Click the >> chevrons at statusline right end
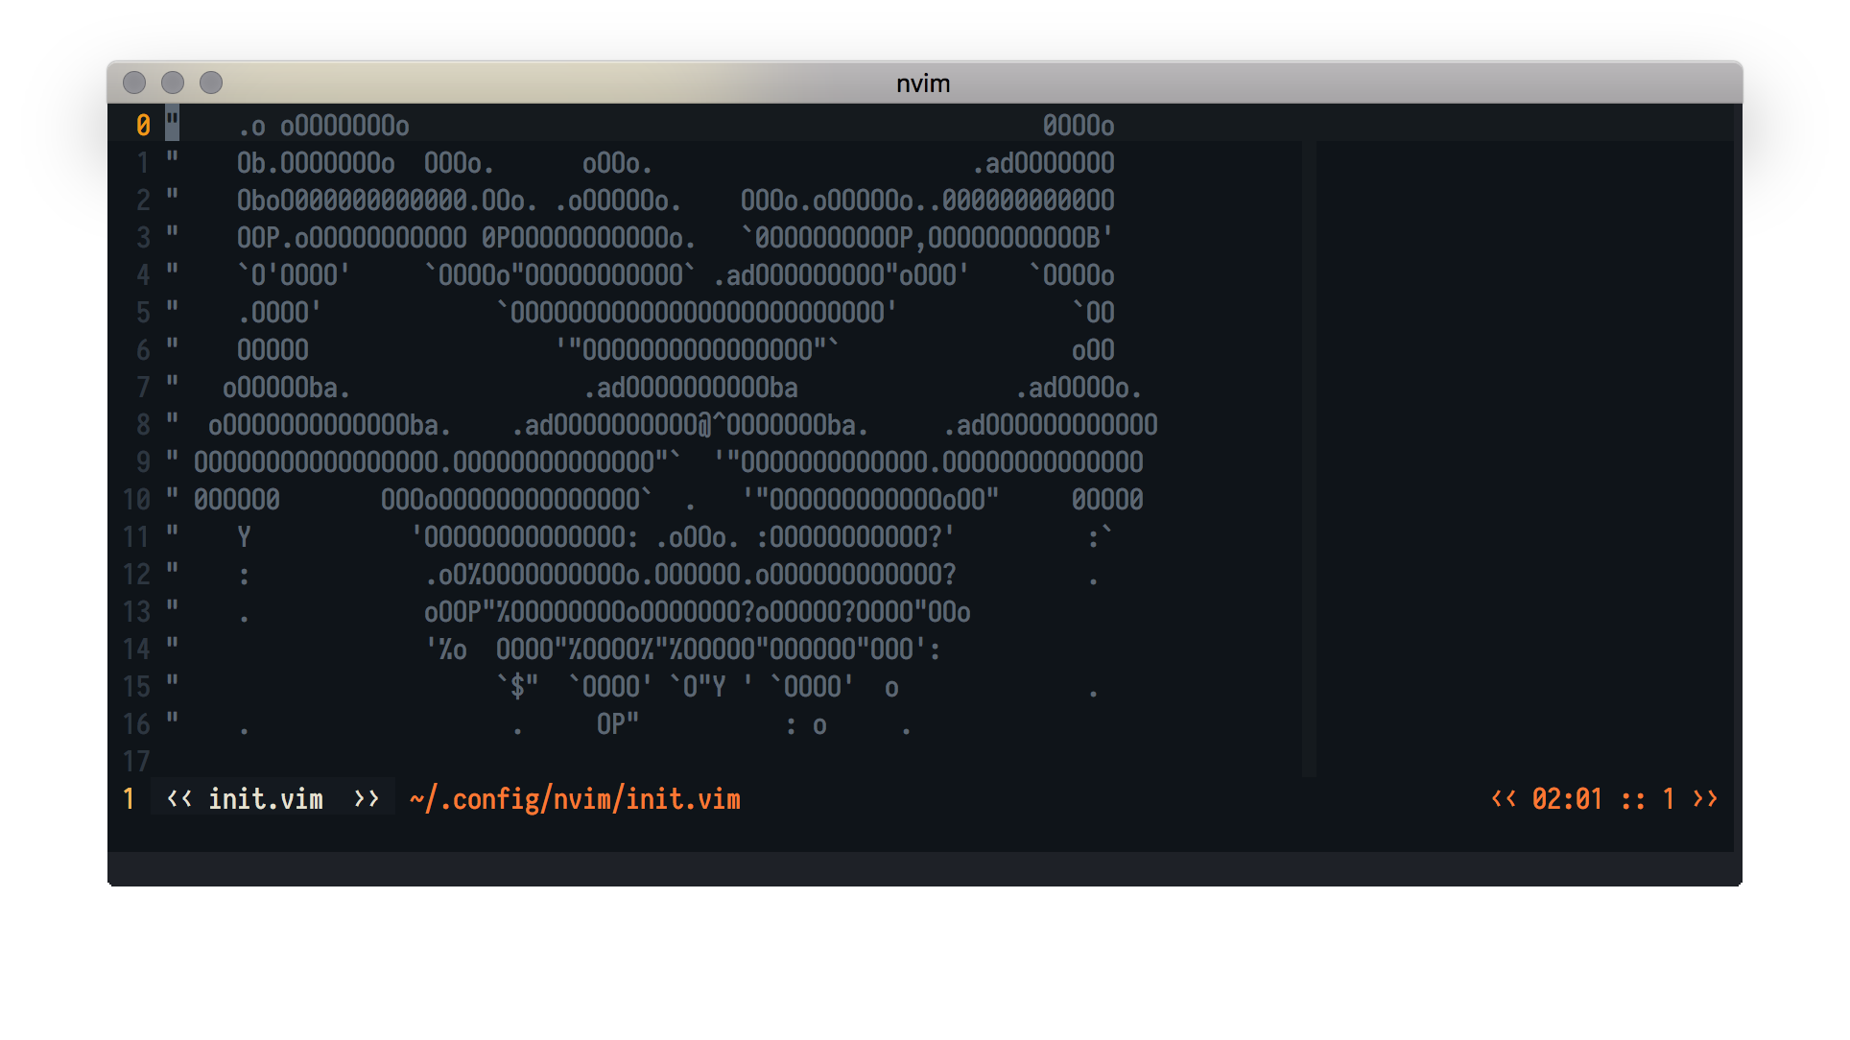Image resolution: width=1850 pixels, height=1040 pixels. tap(1705, 798)
